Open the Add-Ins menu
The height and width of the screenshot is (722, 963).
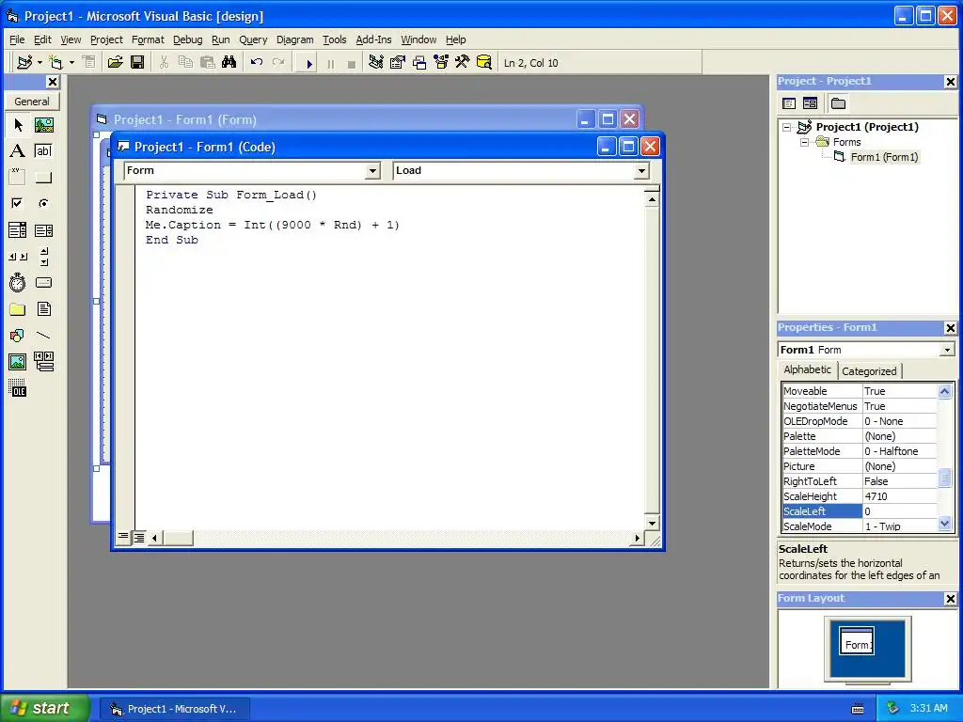pos(373,39)
